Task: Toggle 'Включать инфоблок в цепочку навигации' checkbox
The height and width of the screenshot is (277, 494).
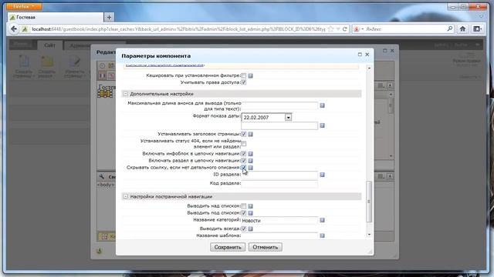Action: click(x=244, y=154)
